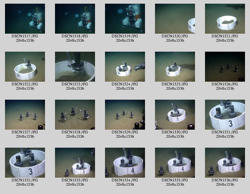Click the DSCN1523.JPG file name caption
This screenshot has width=250, height=194.
click(x=75, y=84)
